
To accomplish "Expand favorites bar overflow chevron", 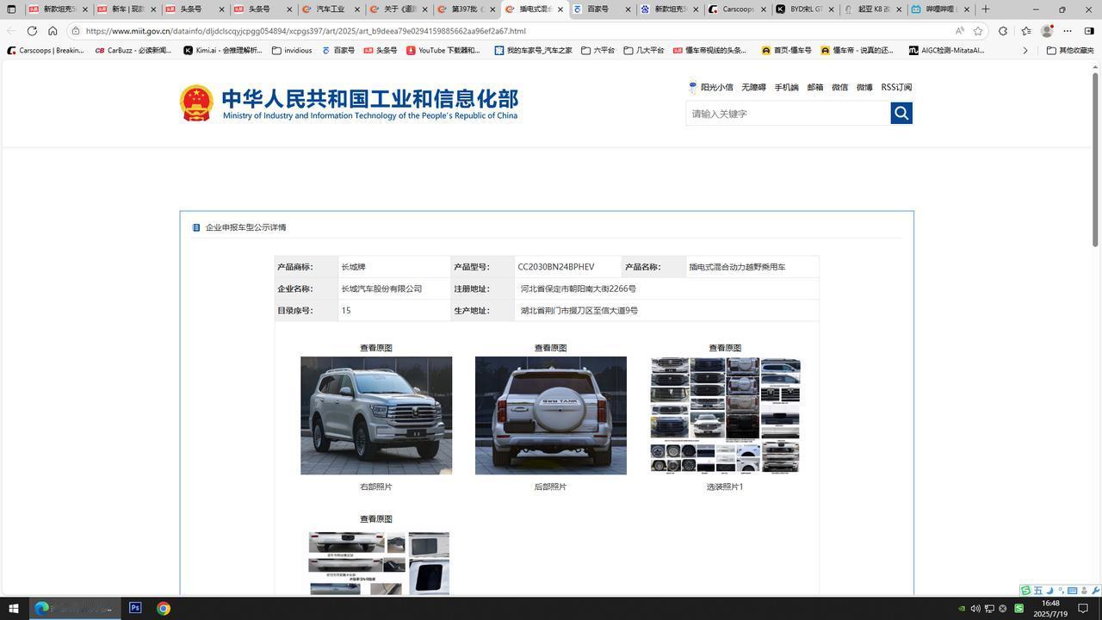I will tap(1025, 50).
